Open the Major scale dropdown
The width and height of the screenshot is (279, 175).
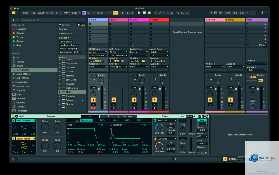coord(104,13)
